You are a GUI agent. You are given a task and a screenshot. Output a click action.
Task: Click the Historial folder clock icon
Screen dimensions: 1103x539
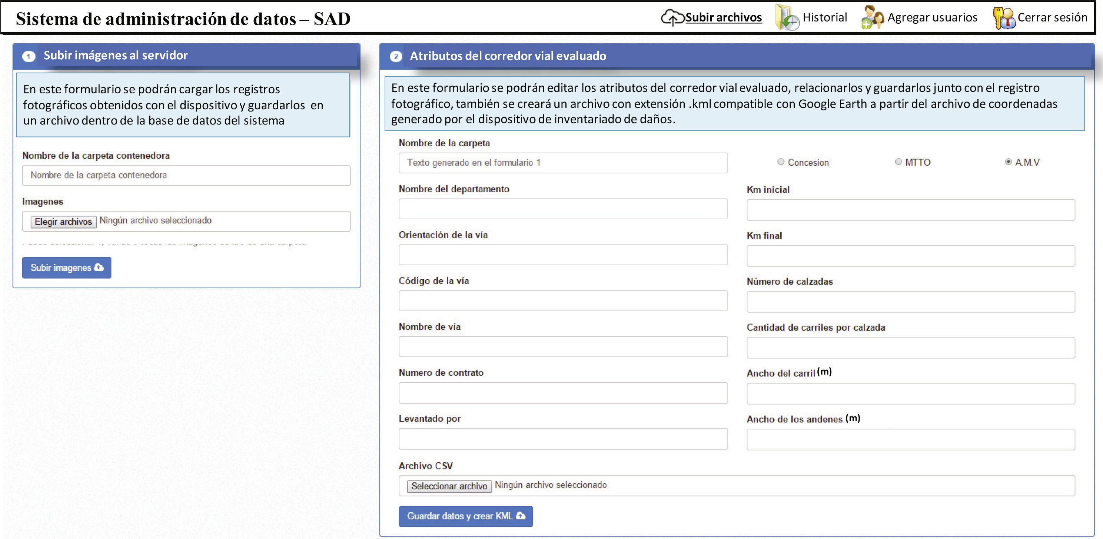pos(787,18)
